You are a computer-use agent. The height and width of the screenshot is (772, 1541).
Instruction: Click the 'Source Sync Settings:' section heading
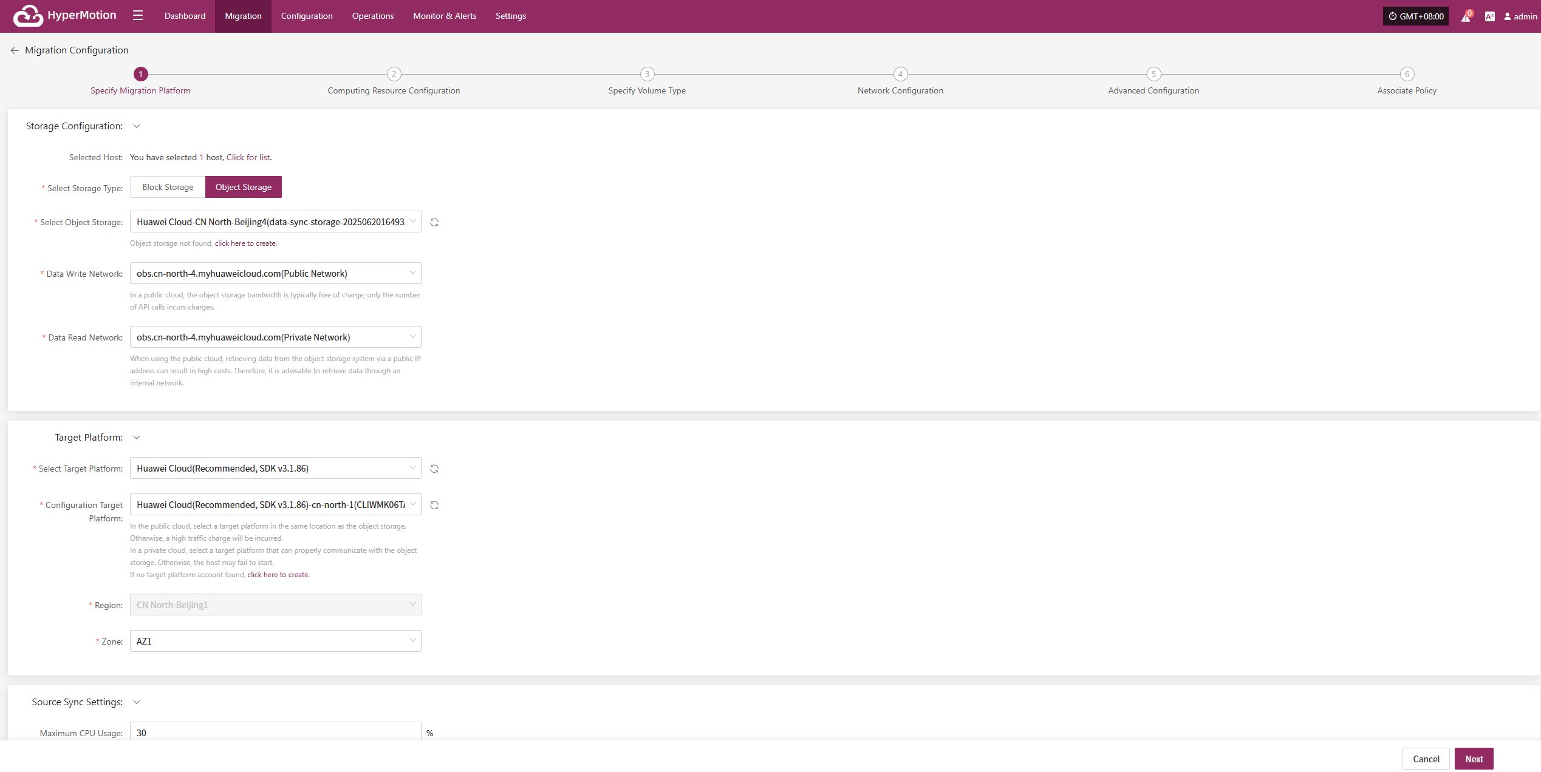[x=77, y=702]
